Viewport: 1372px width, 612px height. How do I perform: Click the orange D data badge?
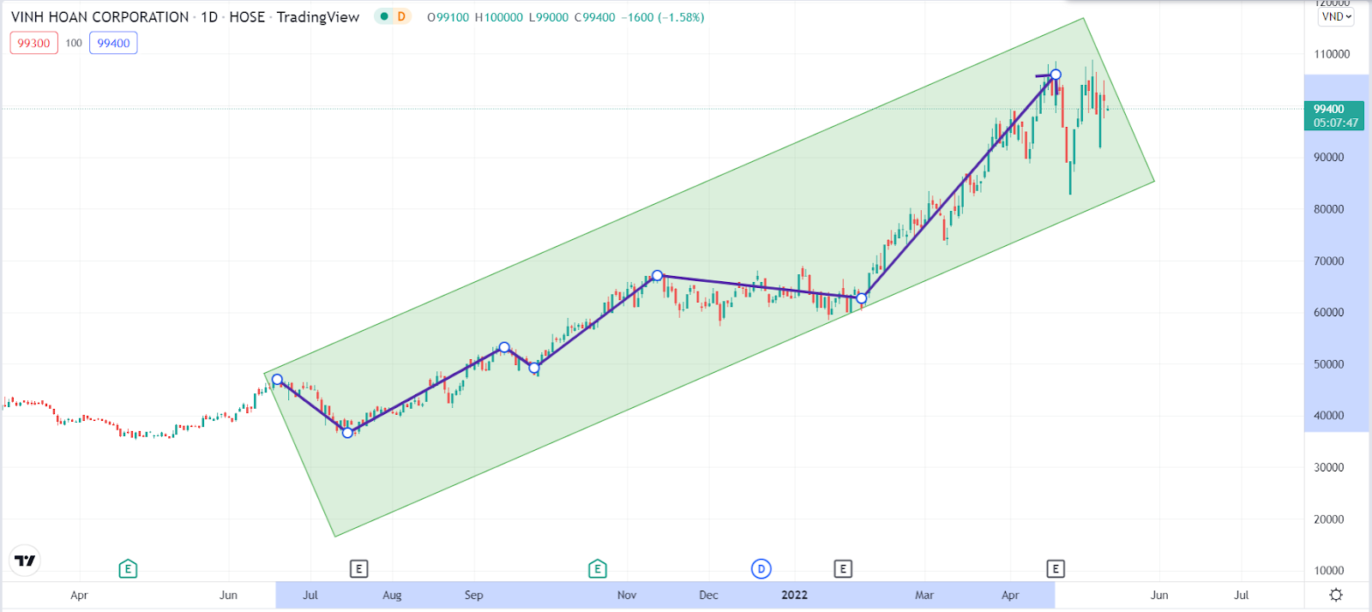coord(401,16)
